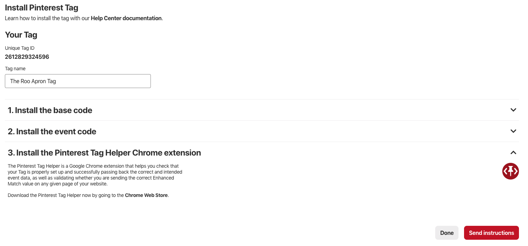Follow the Chrome Web Store link
Viewport: 528px width, 246px height.
coord(146,195)
